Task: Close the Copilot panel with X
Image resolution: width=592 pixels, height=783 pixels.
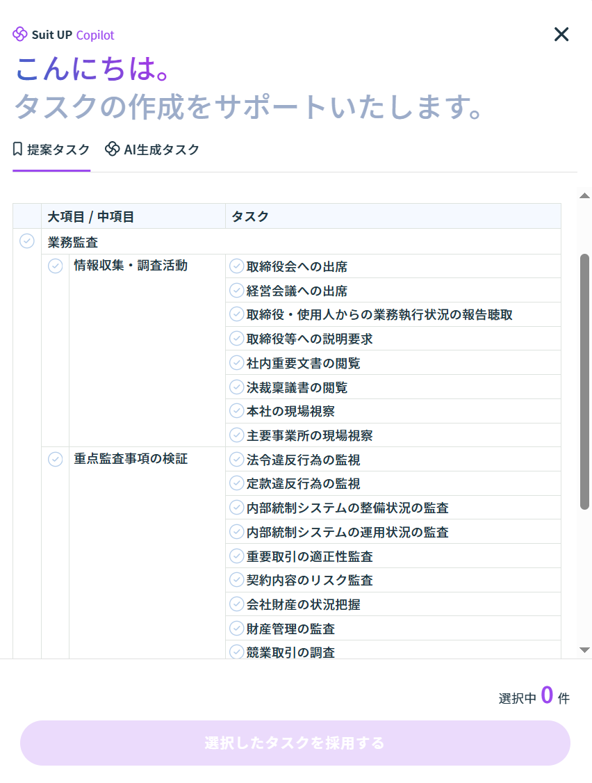Action: [x=561, y=34]
